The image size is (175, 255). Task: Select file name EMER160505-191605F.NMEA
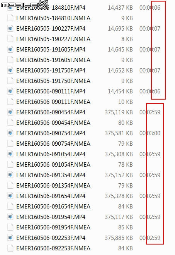(x=53, y=60)
